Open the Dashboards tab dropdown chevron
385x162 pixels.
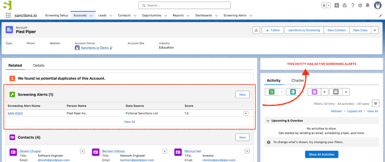click(216, 15)
